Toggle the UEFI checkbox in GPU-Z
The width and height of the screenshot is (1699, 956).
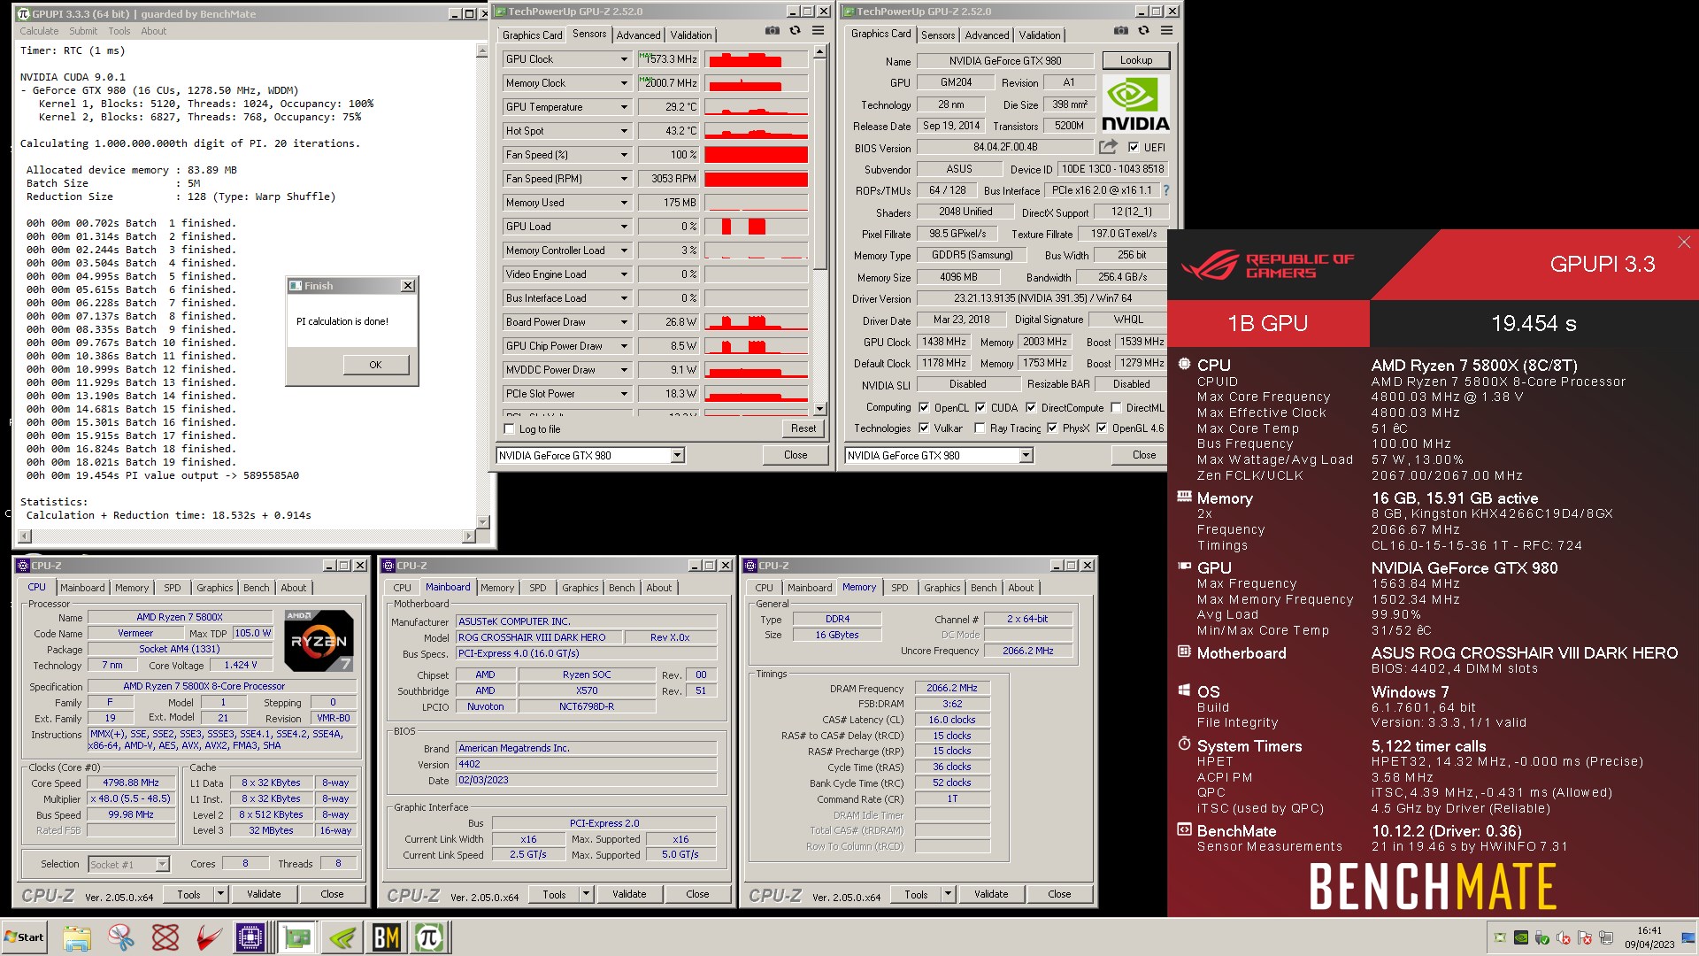coord(1134,148)
